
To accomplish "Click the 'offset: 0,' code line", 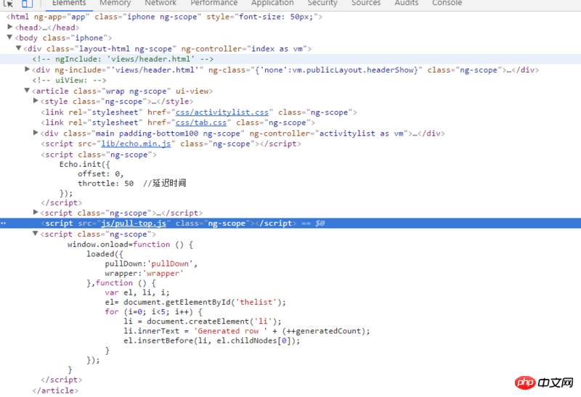I will (x=100, y=173).
